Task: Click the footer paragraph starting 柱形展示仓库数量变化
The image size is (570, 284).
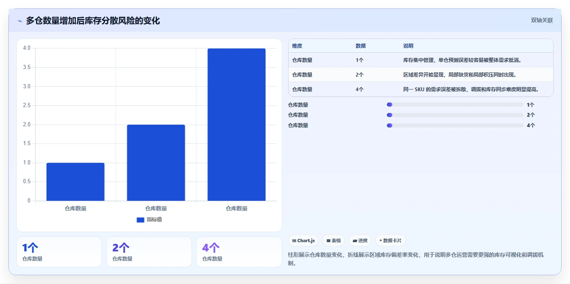Action: click(x=416, y=259)
